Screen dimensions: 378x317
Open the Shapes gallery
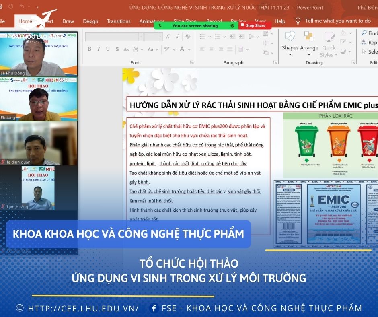pyautogui.click(x=290, y=42)
